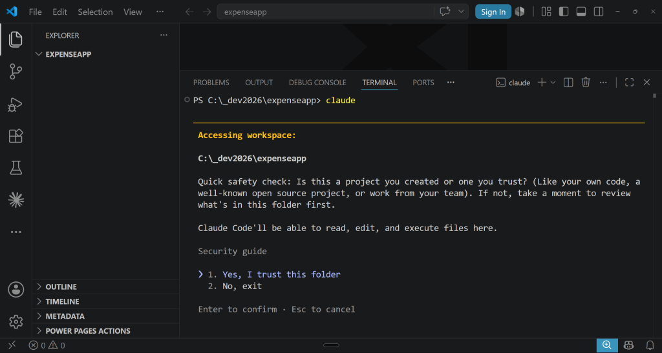Kill terminal with the trash icon
The height and width of the screenshot is (353, 662).
[586, 83]
